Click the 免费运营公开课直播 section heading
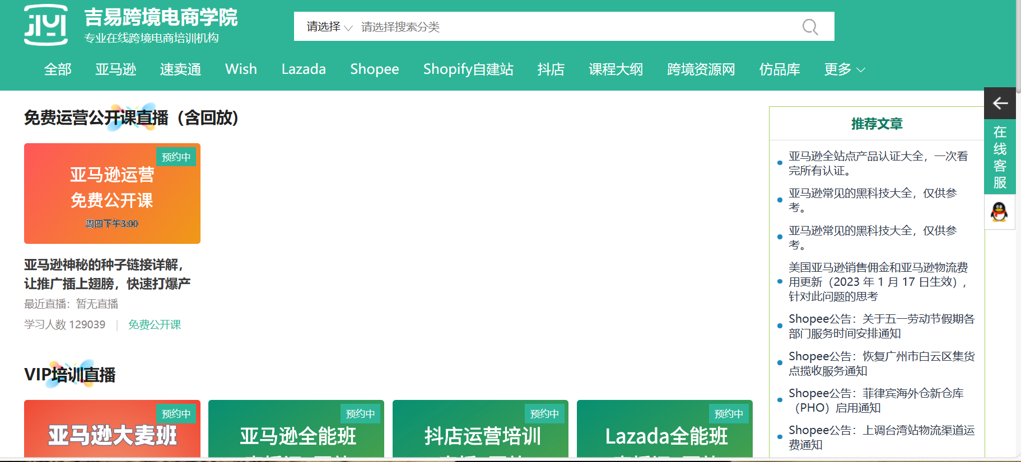The image size is (1021, 462). [132, 117]
